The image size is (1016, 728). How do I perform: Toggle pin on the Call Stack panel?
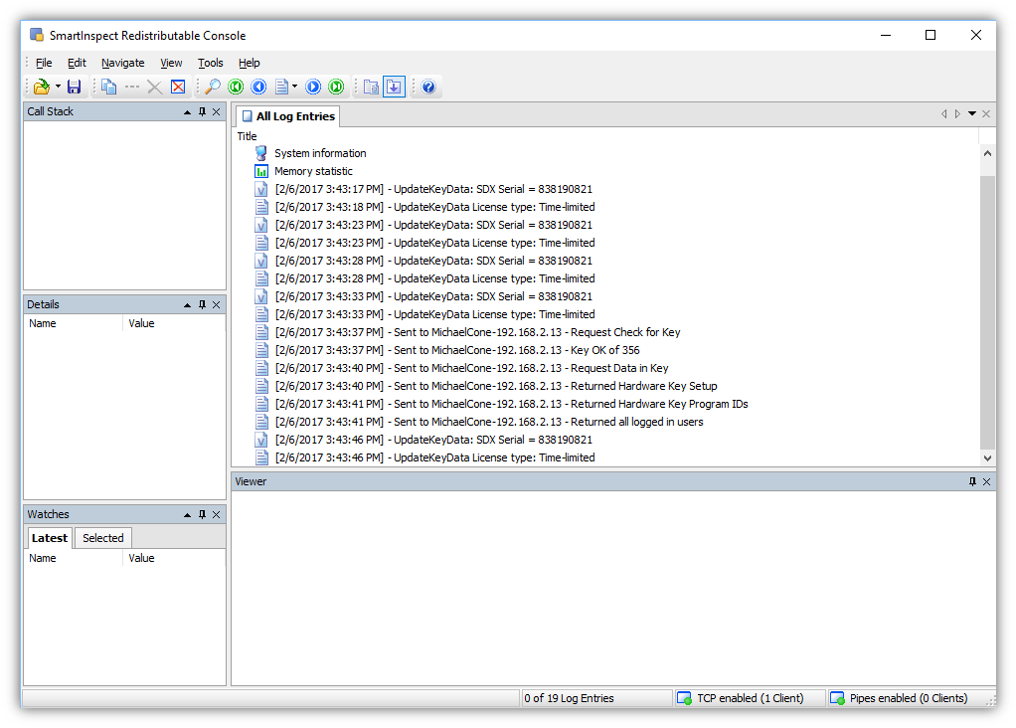point(202,112)
